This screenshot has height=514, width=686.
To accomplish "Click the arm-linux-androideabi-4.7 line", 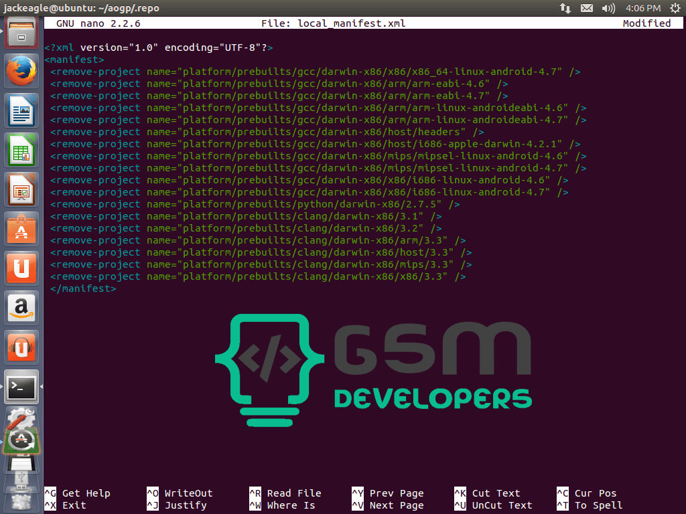I will 318,120.
